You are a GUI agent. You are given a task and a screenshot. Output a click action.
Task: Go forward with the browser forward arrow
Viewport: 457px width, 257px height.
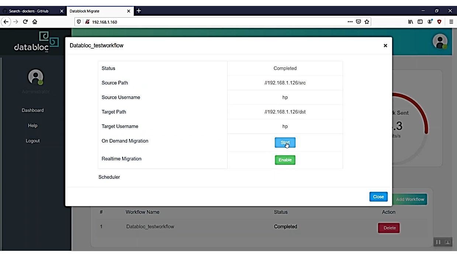pos(16,22)
